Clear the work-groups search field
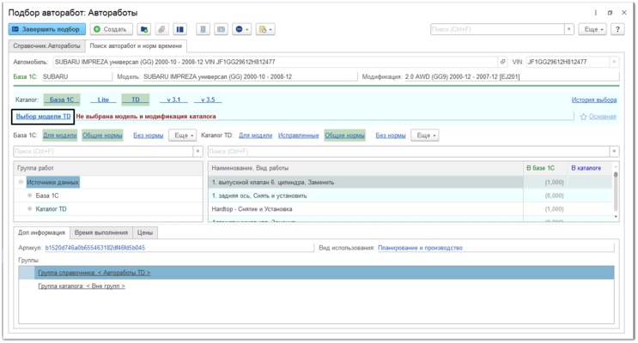The image size is (638, 343). (x=197, y=151)
